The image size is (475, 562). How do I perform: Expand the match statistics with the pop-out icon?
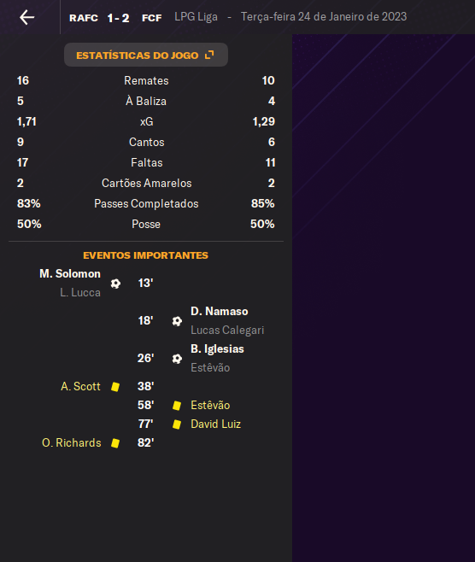coord(209,55)
